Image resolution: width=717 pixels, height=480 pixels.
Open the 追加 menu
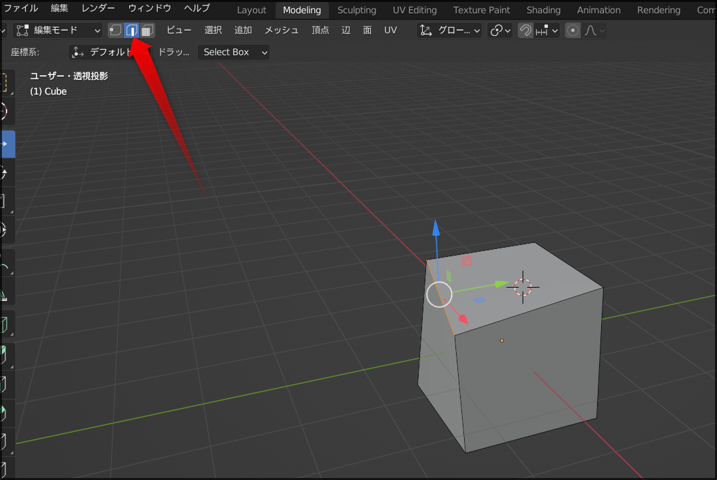click(243, 30)
